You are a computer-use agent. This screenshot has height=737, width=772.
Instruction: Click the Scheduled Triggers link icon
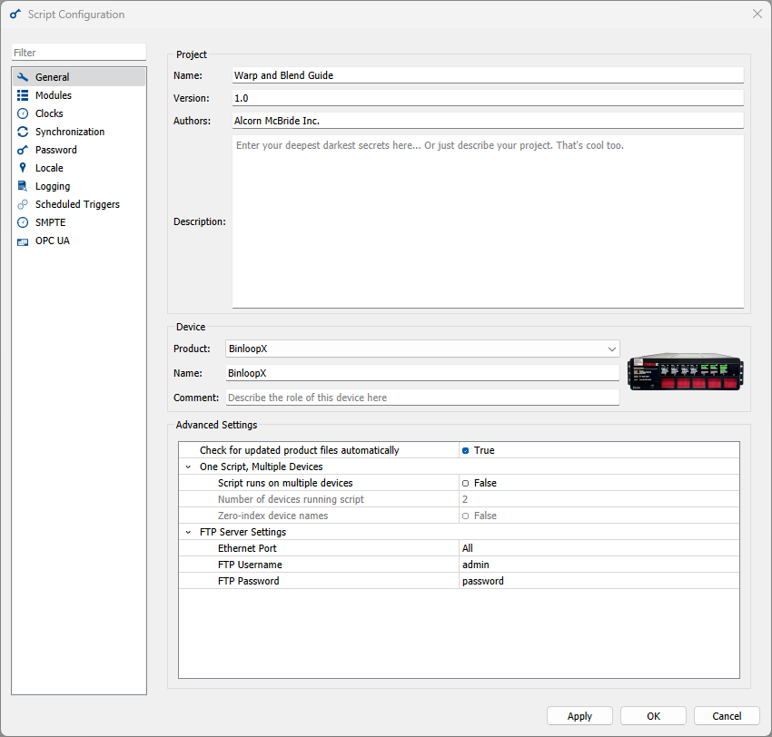[x=23, y=204]
